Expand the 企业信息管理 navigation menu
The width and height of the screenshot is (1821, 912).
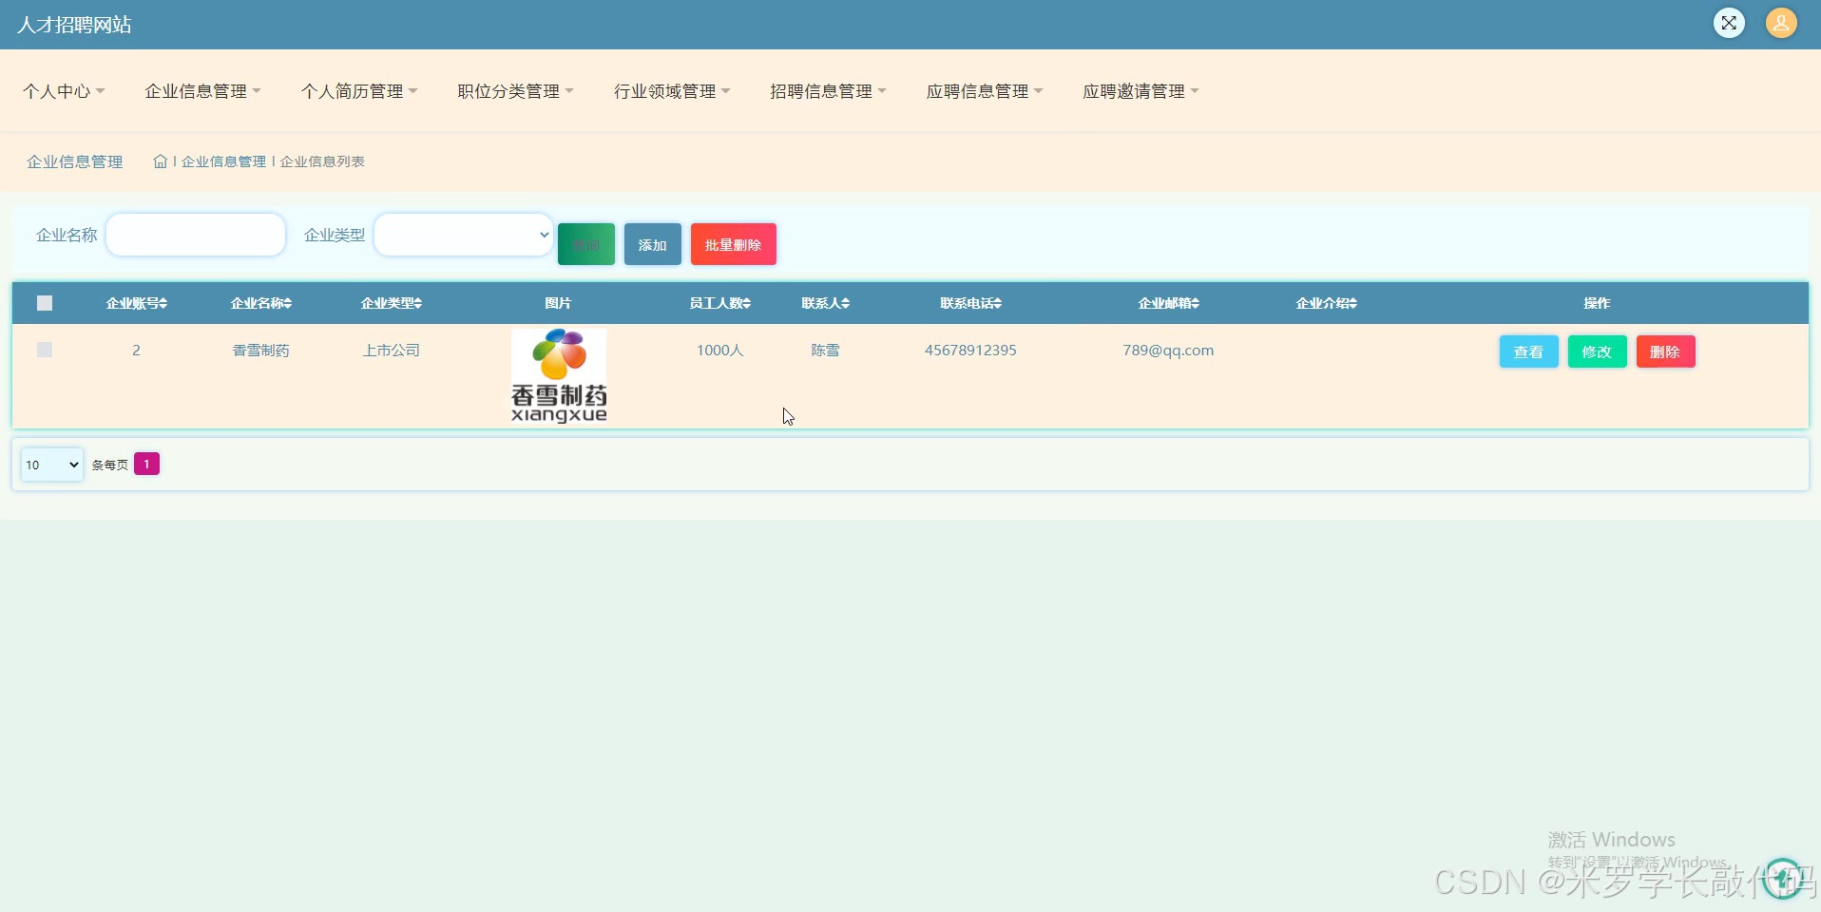click(202, 91)
